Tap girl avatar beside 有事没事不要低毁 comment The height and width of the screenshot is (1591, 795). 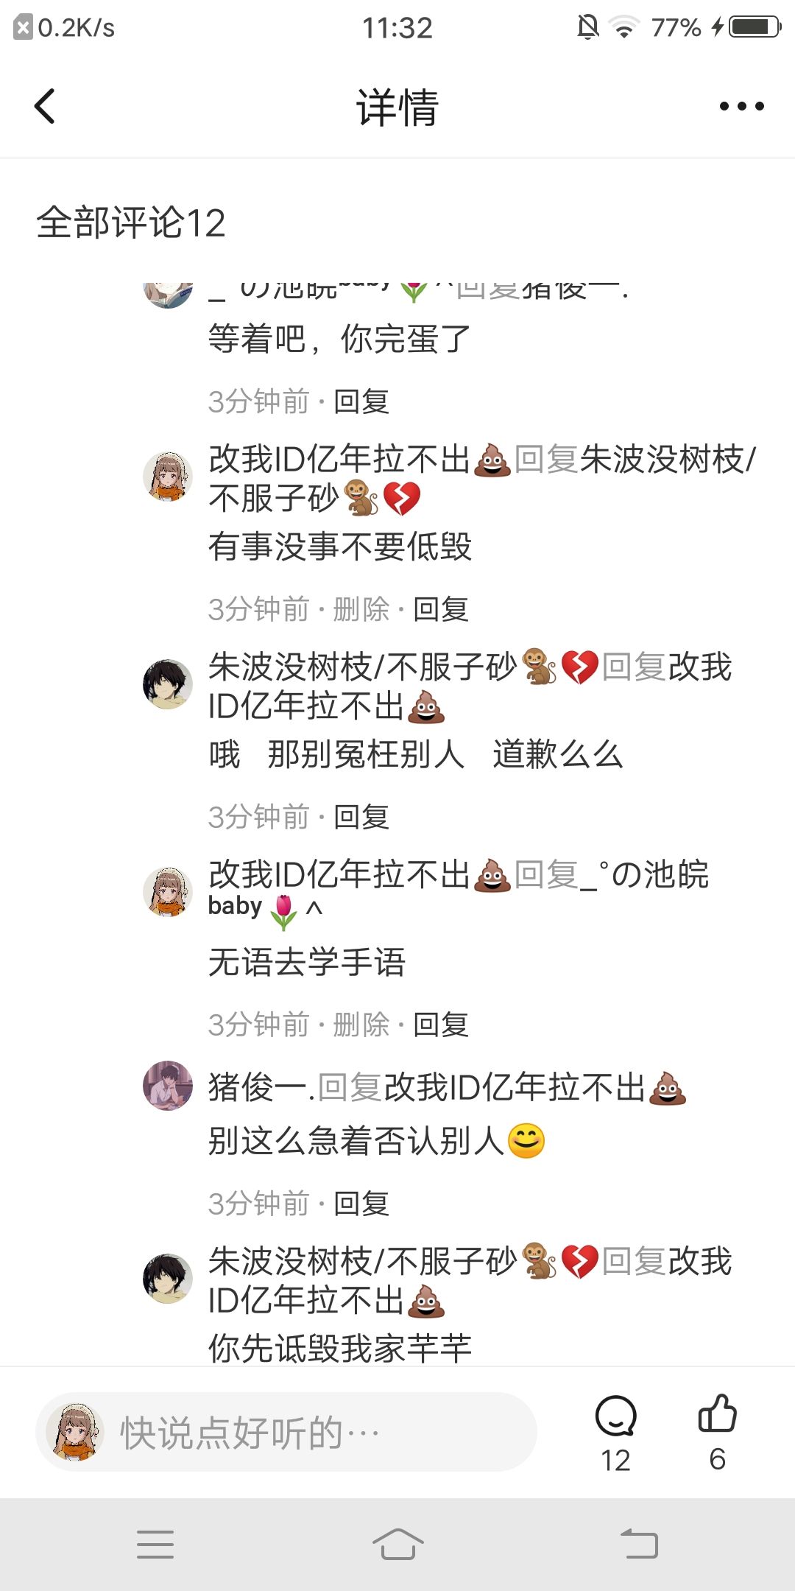(x=168, y=477)
